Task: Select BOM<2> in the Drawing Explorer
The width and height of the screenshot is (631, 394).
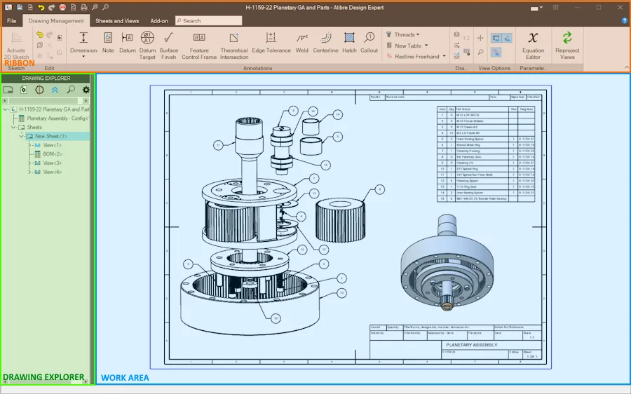Action: [x=53, y=154]
